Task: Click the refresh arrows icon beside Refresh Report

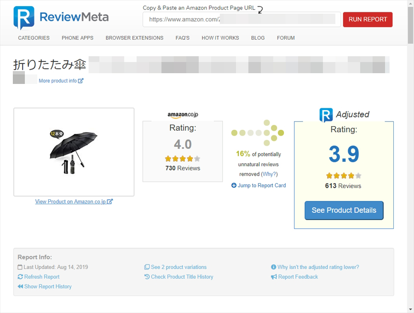Action: 20,277
